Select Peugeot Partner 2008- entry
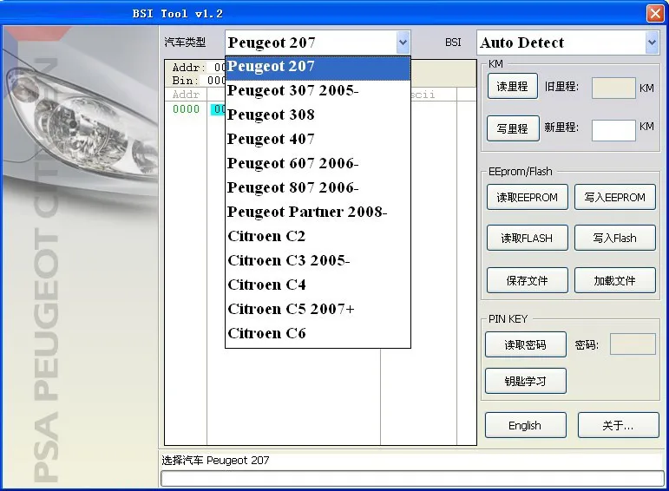The image size is (669, 491). [318, 212]
